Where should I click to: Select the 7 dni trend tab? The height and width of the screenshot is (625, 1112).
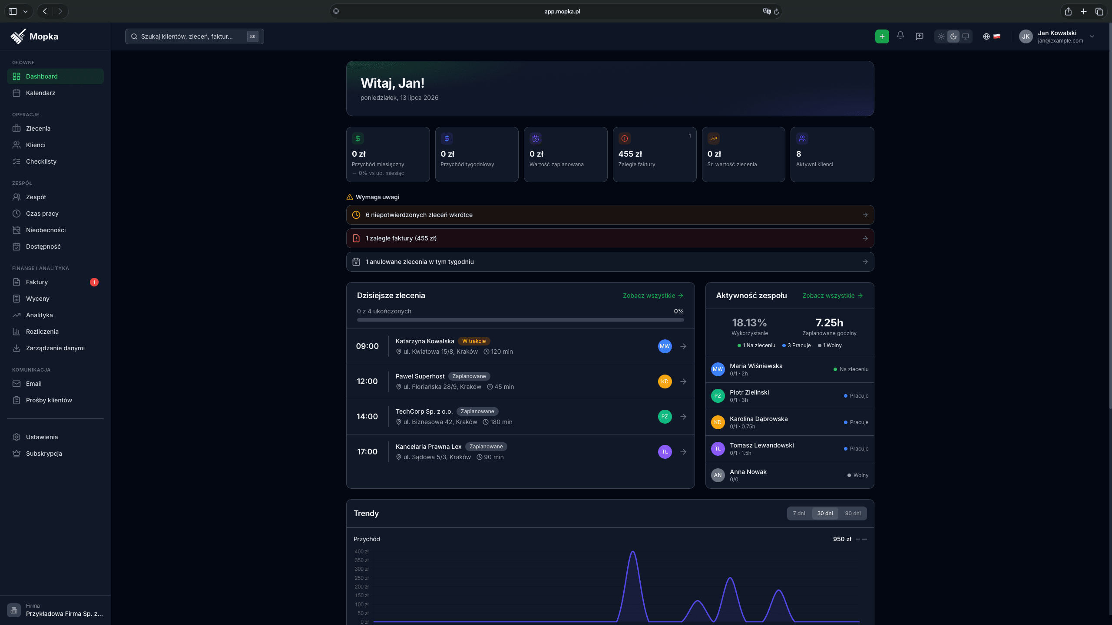(x=799, y=513)
